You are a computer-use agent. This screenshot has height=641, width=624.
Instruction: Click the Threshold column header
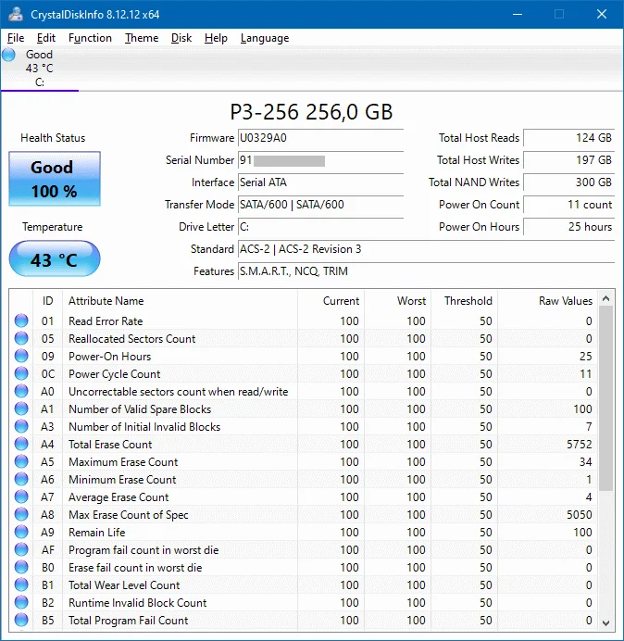(x=464, y=301)
